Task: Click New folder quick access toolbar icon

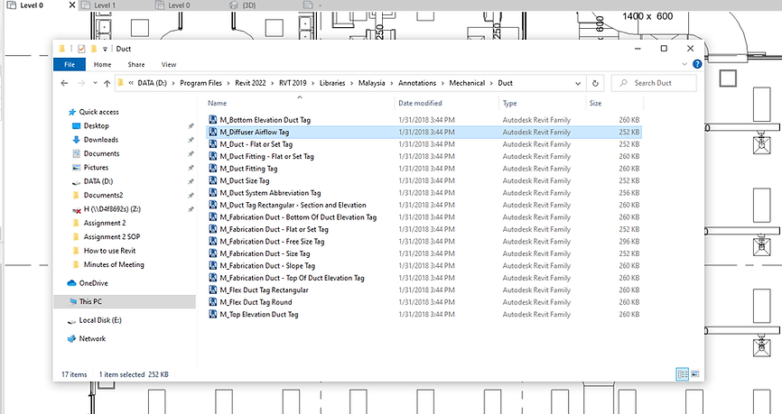Action: click(93, 49)
